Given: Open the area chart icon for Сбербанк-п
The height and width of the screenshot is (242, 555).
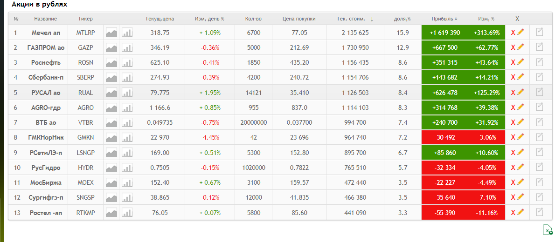Looking at the screenshot, I should click(x=111, y=77).
